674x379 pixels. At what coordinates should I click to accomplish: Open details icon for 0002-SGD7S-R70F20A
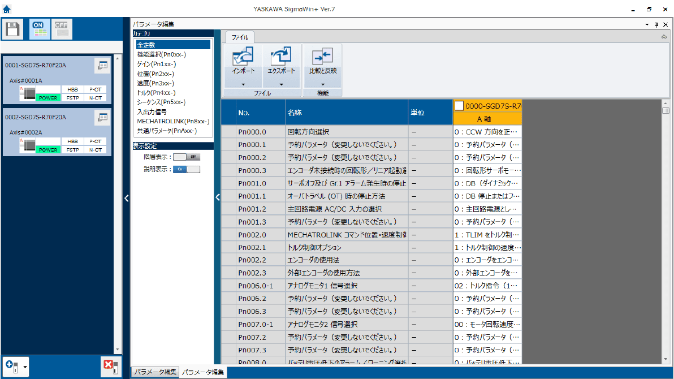pos(102,118)
